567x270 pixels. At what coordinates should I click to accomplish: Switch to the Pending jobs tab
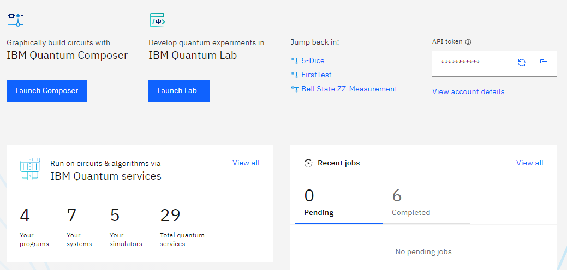pyautogui.click(x=338, y=204)
